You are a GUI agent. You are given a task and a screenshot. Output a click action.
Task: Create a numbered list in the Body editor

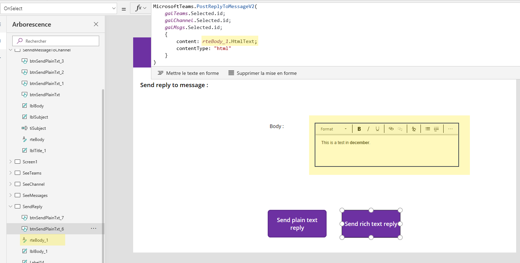[x=436, y=129]
